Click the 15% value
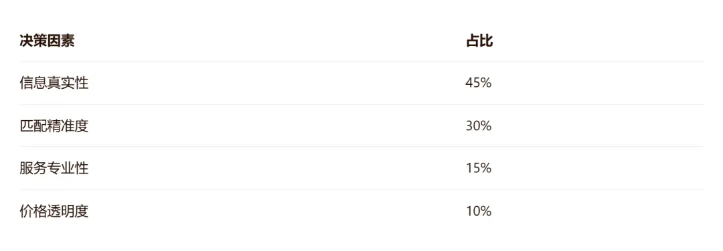This screenshot has width=723, height=251. click(479, 168)
